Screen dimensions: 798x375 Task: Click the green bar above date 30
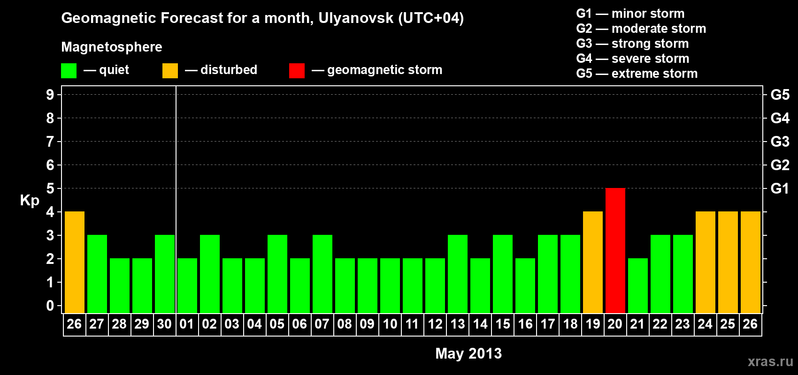164,274
